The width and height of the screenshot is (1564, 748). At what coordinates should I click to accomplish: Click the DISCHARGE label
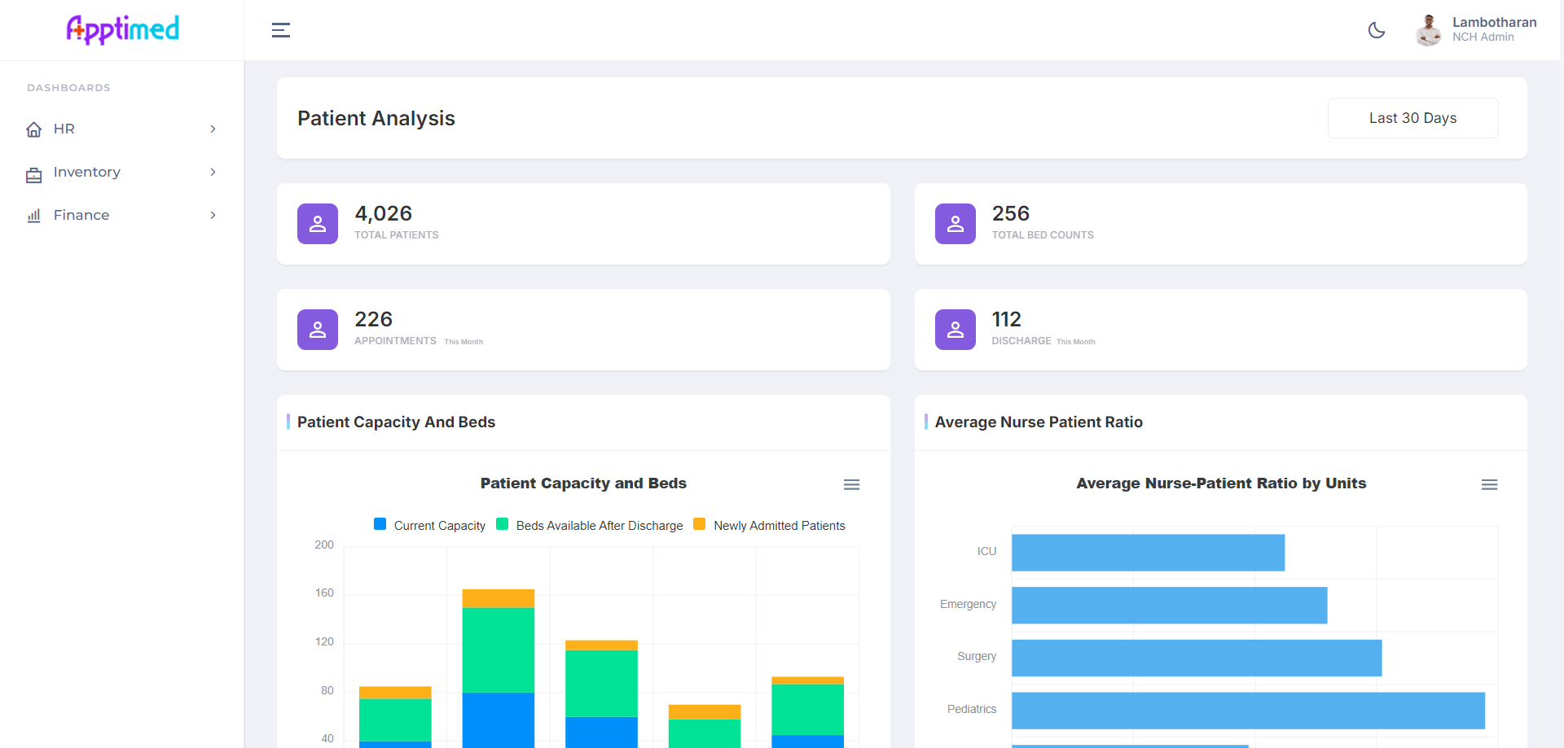coord(1021,341)
